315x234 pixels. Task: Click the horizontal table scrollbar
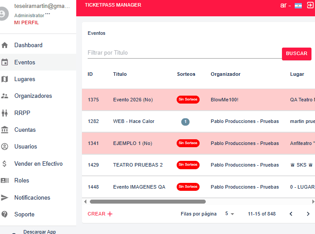[148, 201]
